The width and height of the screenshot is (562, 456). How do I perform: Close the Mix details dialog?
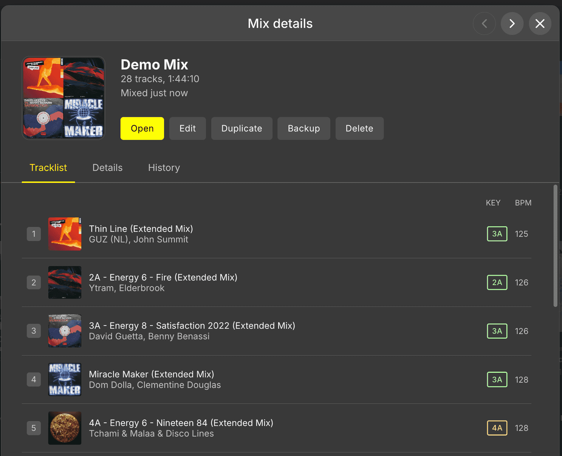click(540, 23)
